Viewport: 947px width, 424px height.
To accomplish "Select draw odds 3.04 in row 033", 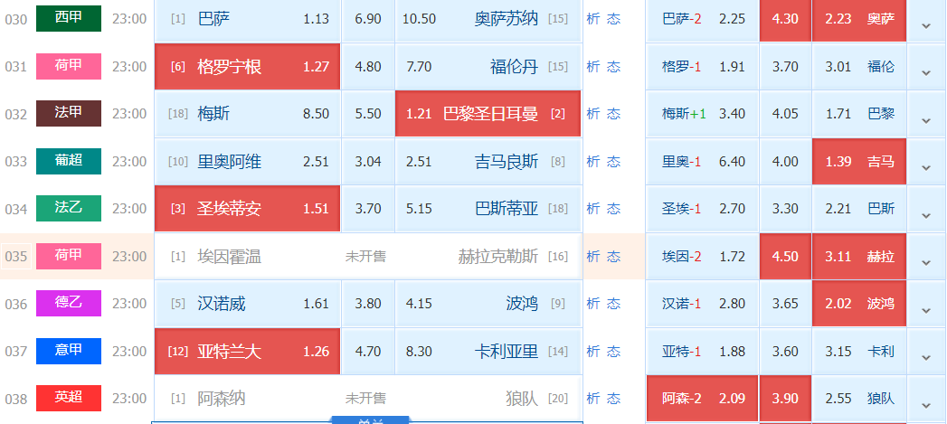I will point(368,161).
